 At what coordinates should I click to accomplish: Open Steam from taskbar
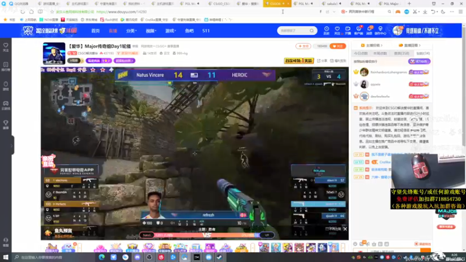tap(220, 257)
